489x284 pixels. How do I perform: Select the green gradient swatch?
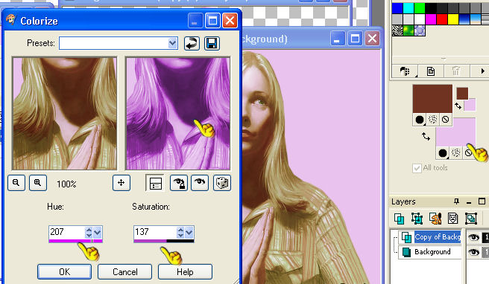point(408,30)
